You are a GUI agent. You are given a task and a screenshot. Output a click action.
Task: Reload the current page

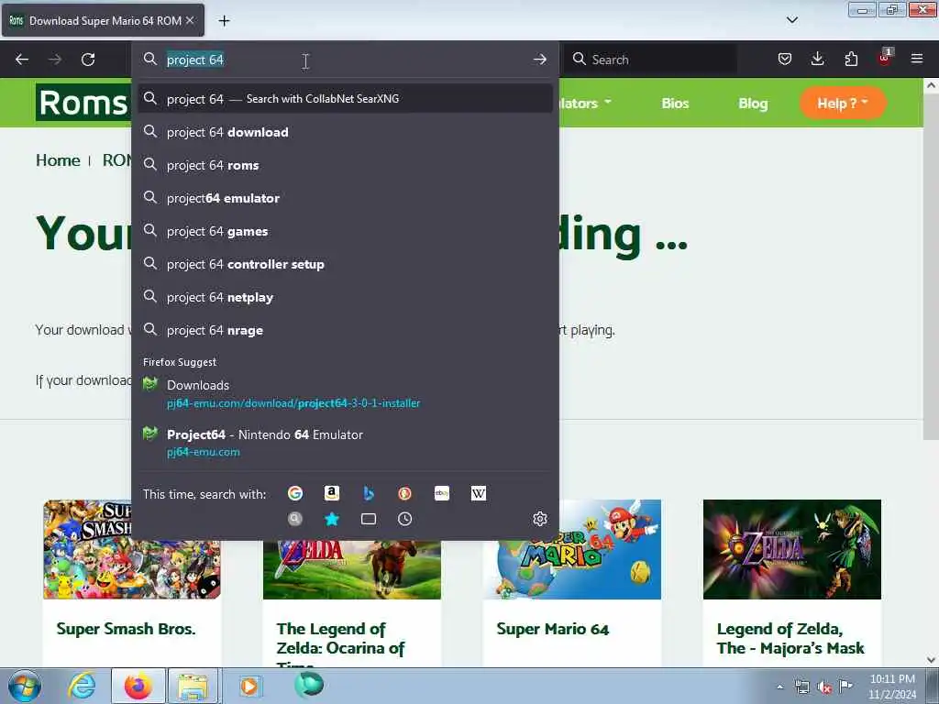pyautogui.click(x=88, y=60)
